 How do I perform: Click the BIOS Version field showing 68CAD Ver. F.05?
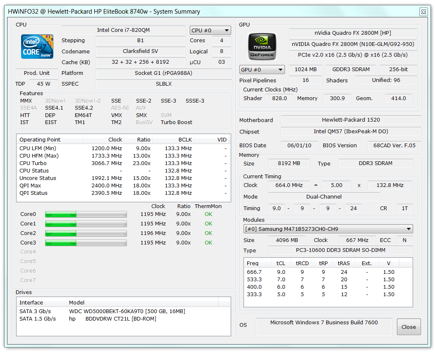pyautogui.click(x=394, y=146)
